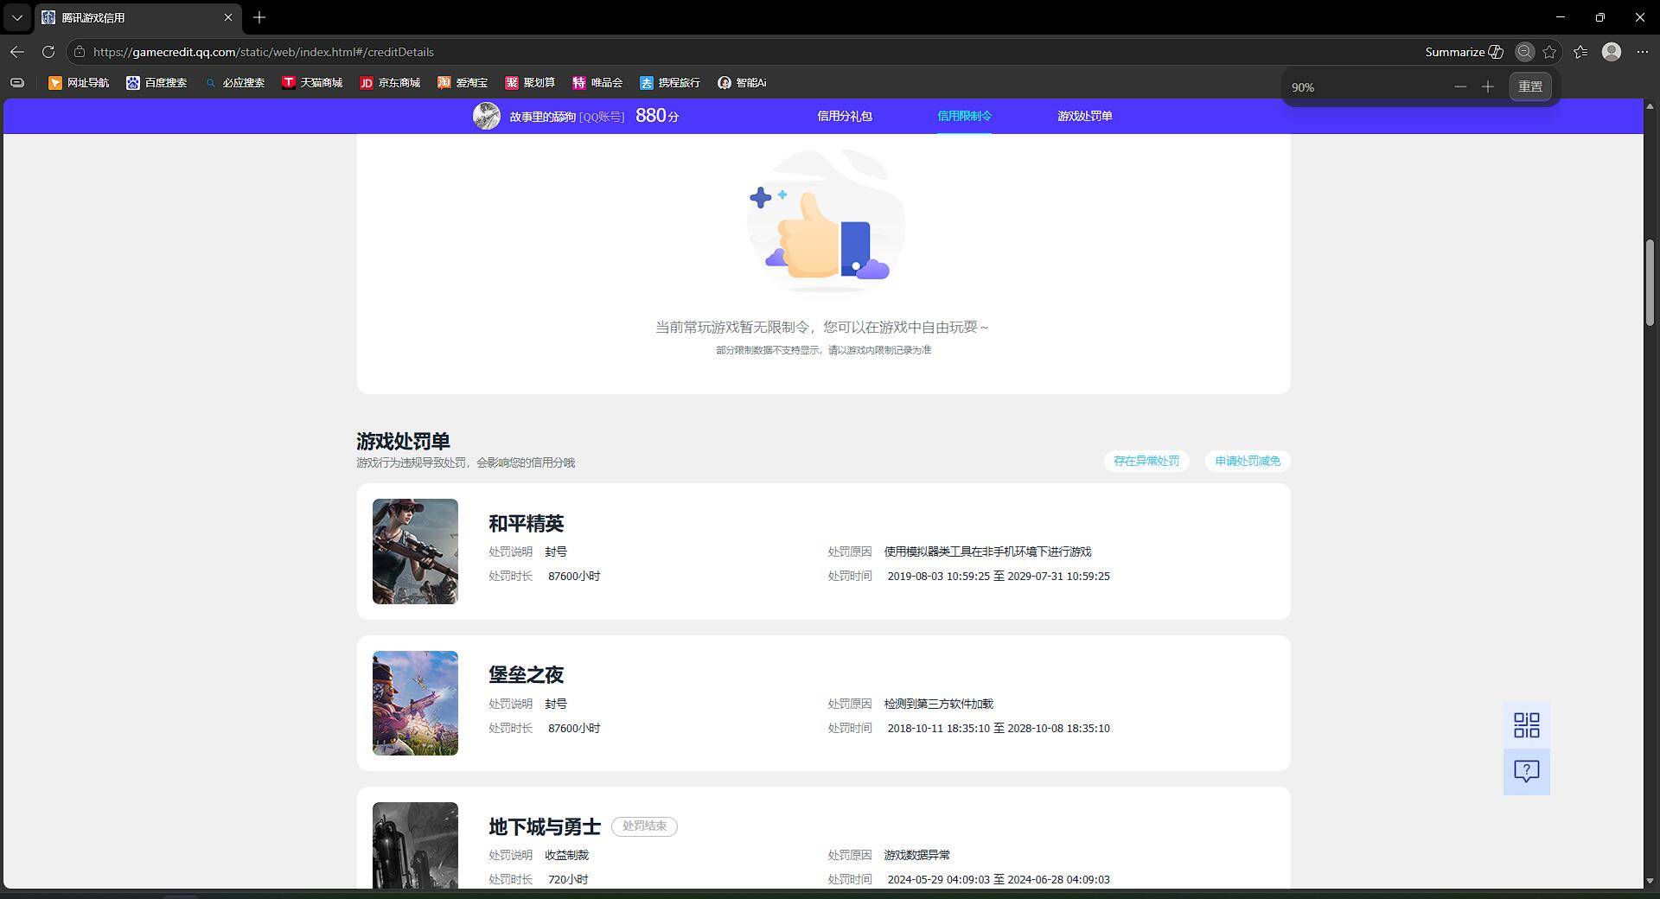
Task: Click the 和平精英 title
Action: (x=526, y=523)
